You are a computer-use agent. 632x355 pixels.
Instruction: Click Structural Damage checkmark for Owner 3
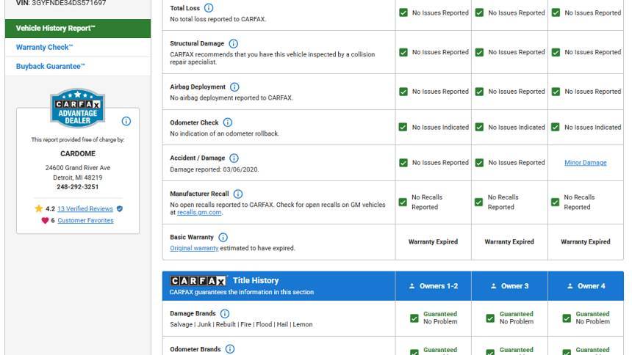click(479, 52)
